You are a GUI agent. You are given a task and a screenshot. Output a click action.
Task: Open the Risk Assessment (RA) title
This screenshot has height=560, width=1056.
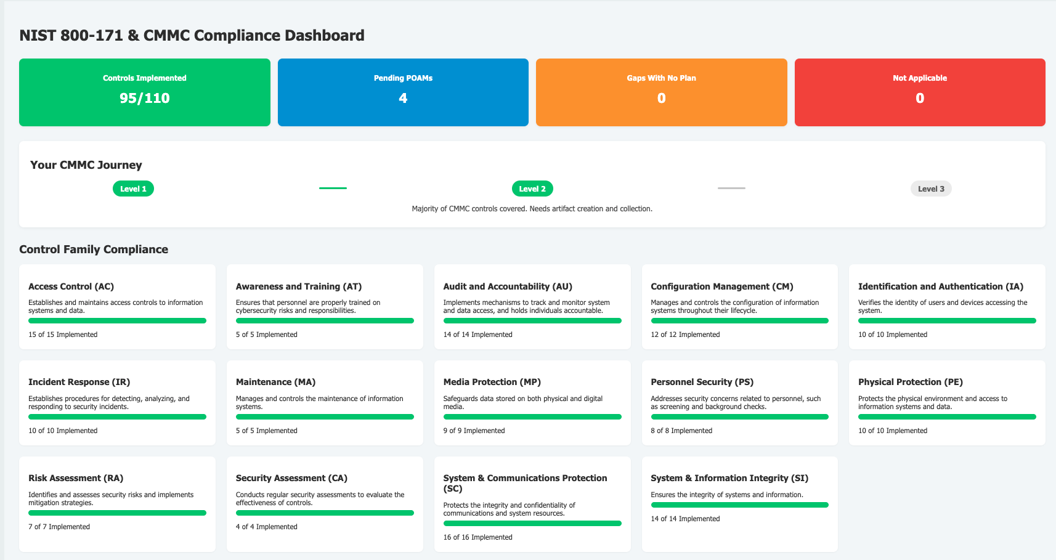point(76,478)
